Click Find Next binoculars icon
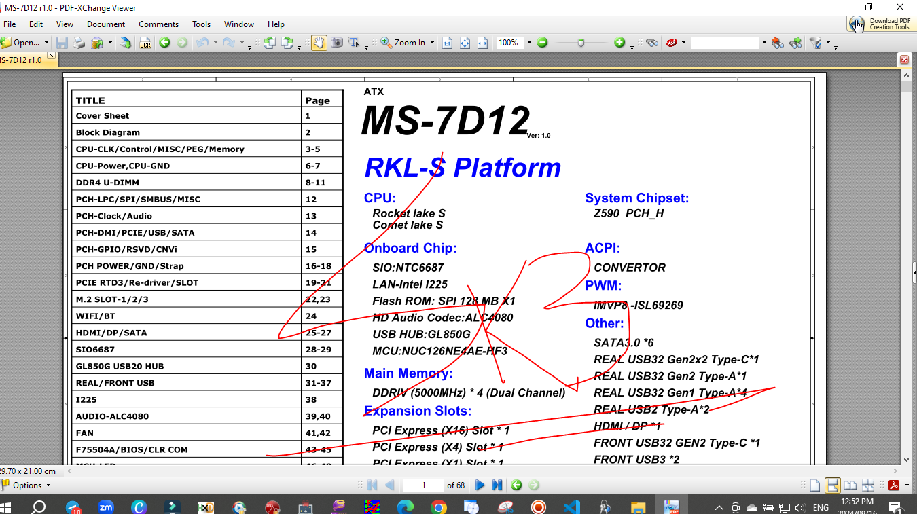This screenshot has width=917, height=514. click(795, 43)
